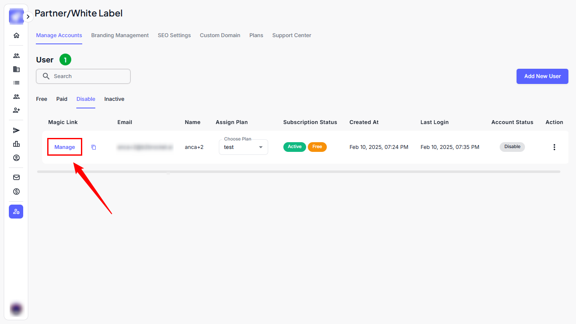Expand the sidebar with chevron arrow
The image size is (576, 324).
pyautogui.click(x=28, y=17)
